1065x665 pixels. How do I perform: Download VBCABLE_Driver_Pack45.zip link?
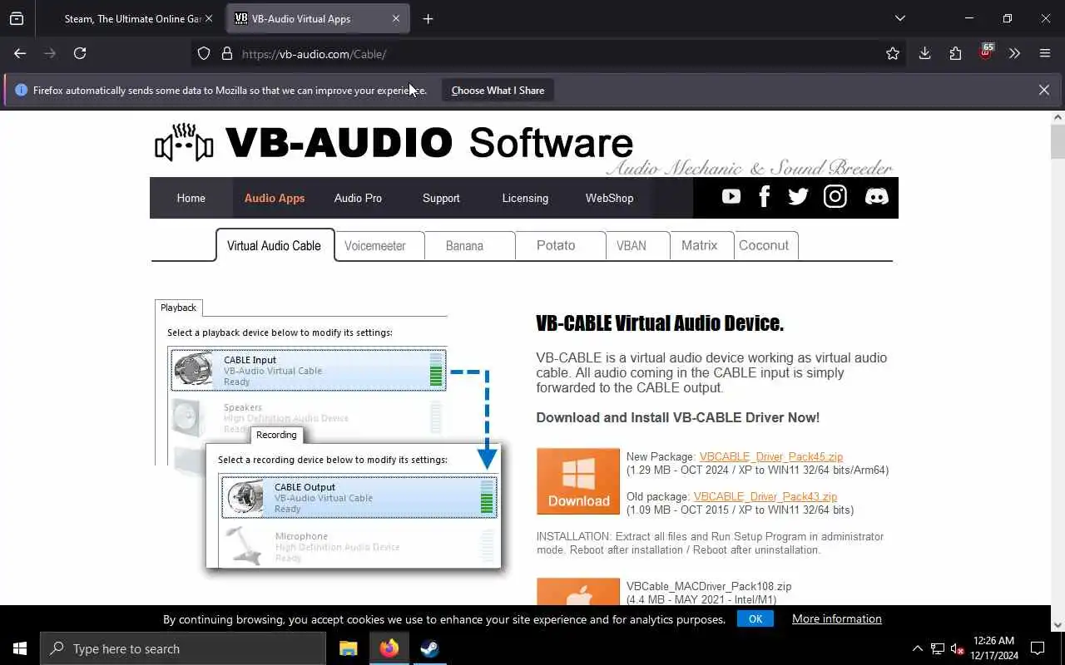tap(771, 456)
